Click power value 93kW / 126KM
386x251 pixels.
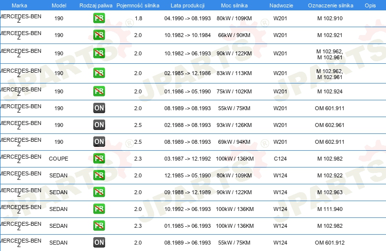pyautogui.click(x=234, y=125)
